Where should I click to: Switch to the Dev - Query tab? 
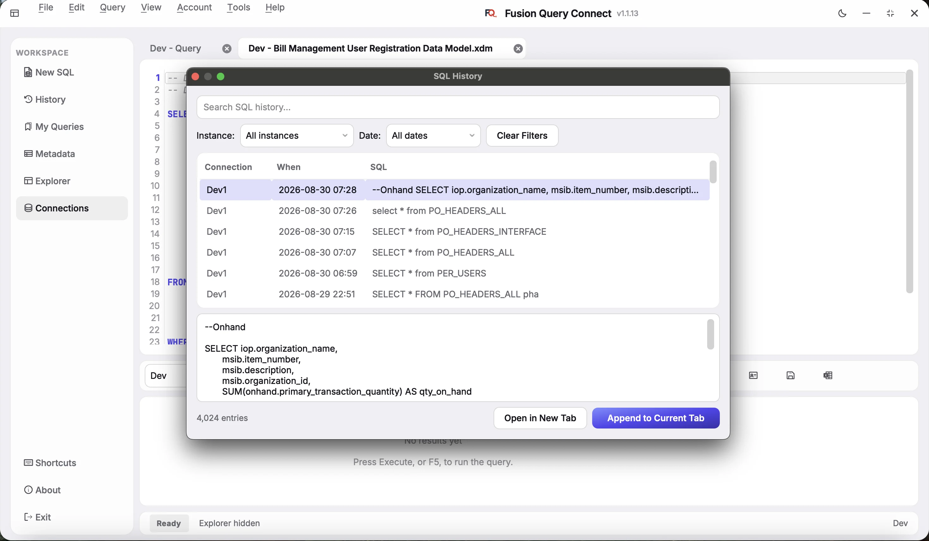(175, 49)
